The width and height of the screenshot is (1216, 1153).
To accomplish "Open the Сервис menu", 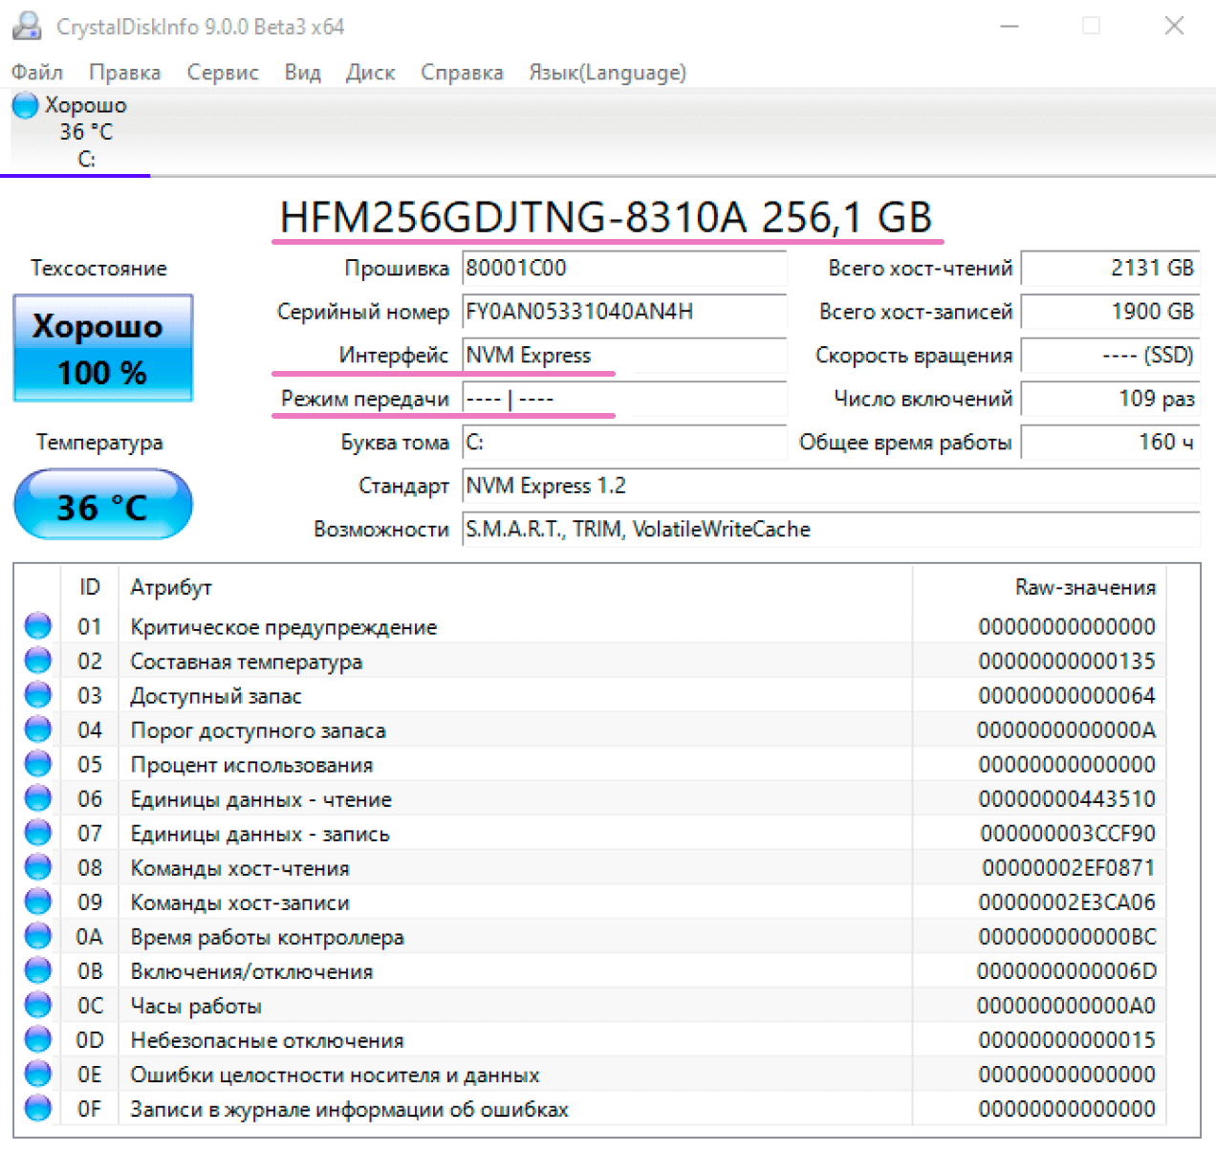I will point(223,73).
